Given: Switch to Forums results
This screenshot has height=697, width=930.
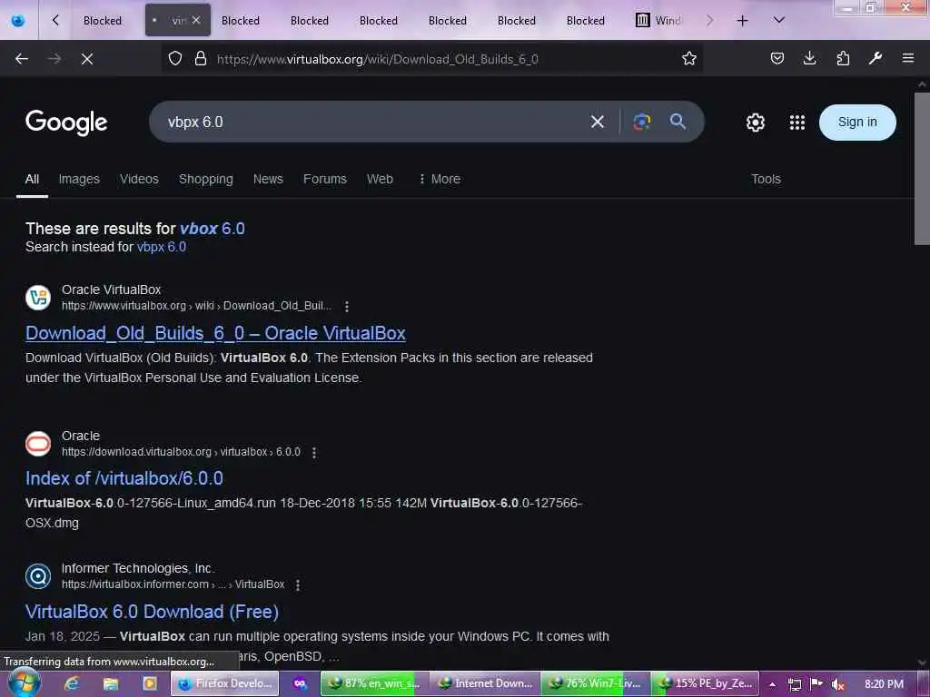Looking at the screenshot, I should coord(325,179).
